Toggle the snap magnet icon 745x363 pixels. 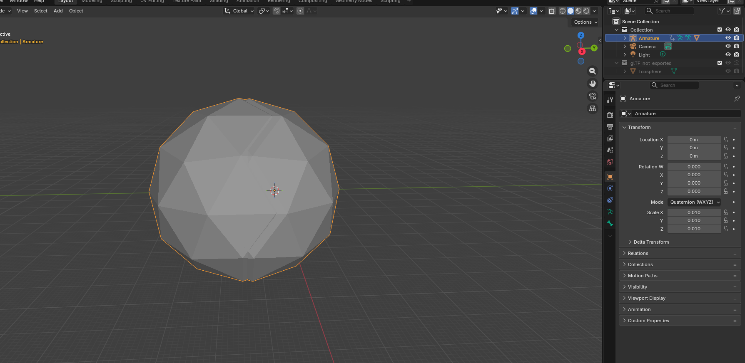(x=277, y=11)
